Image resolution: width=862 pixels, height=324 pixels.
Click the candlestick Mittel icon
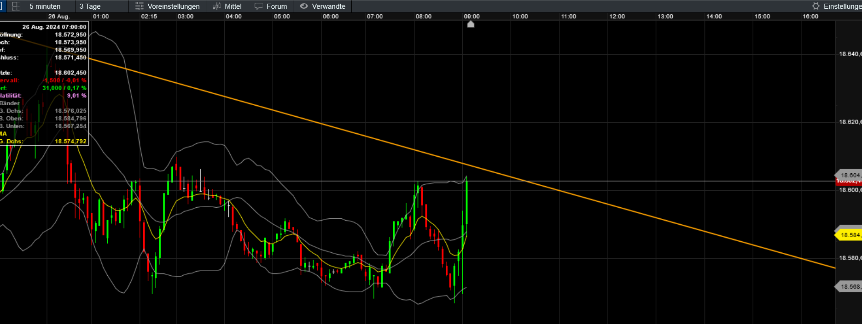[216, 6]
